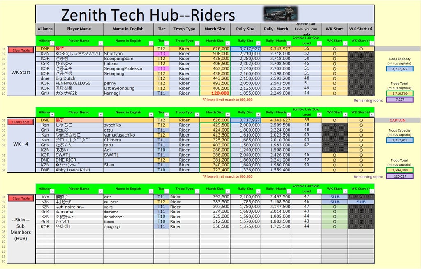Select the kannagi cell
The height and width of the screenshot is (269, 421).
(128, 93)
